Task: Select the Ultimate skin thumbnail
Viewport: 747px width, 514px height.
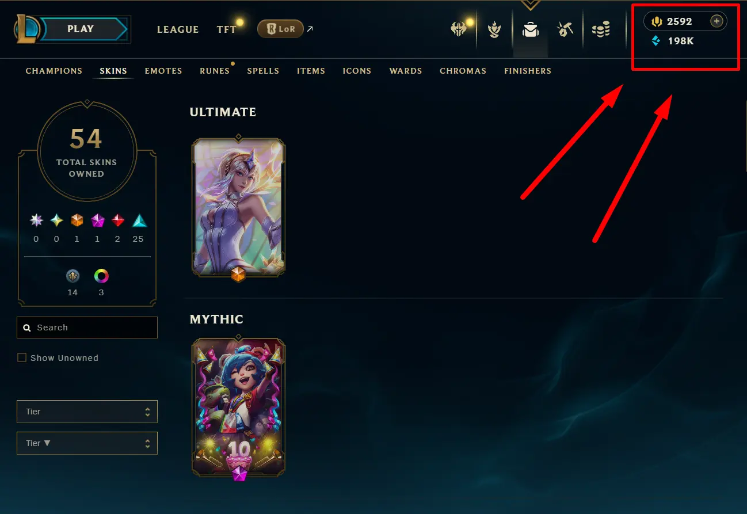Action: pyautogui.click(x=238, y=207)
